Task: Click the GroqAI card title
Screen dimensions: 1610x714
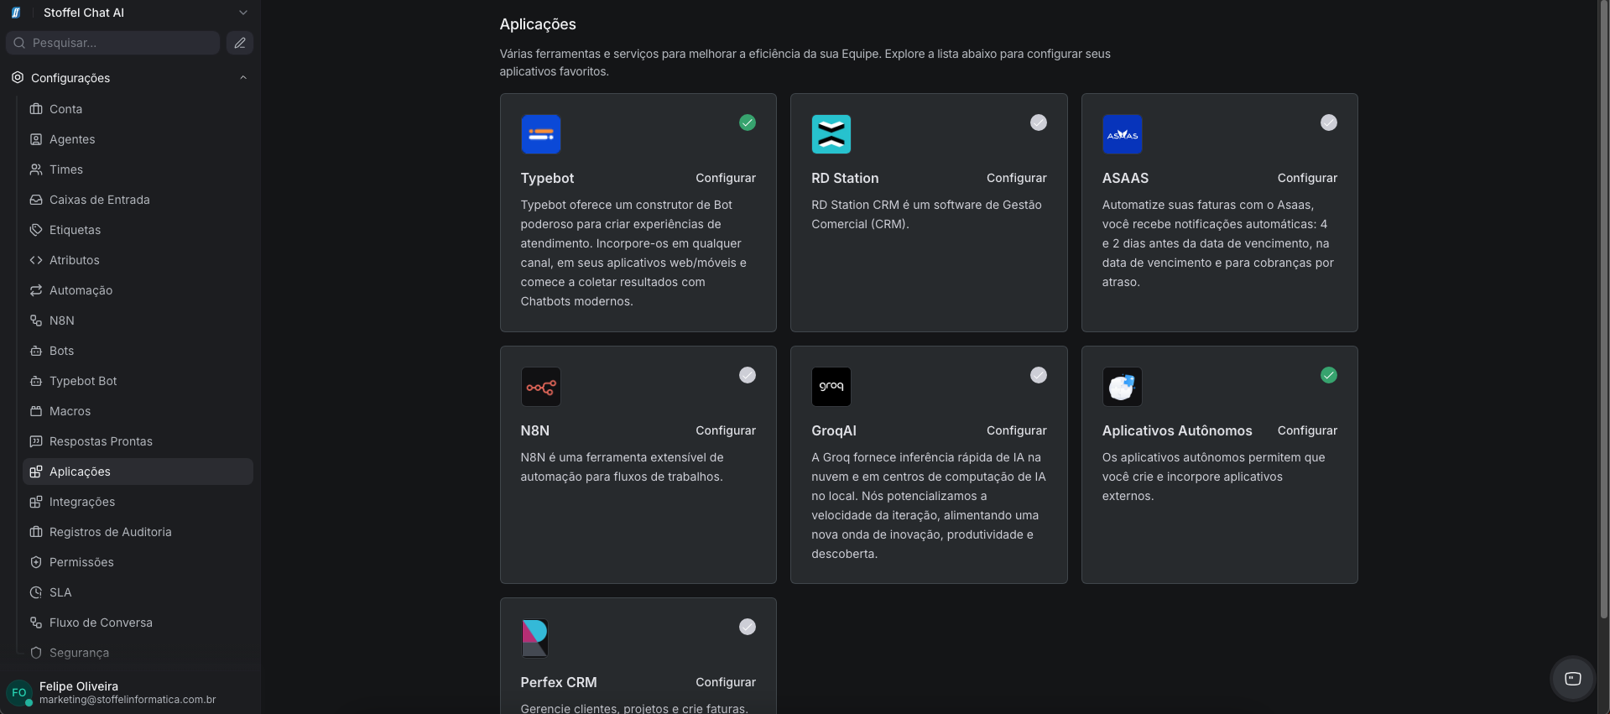Action: click(834, 430)
